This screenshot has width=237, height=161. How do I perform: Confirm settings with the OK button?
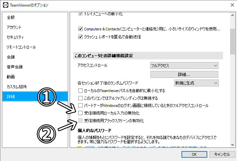click(x=194, y=154)
